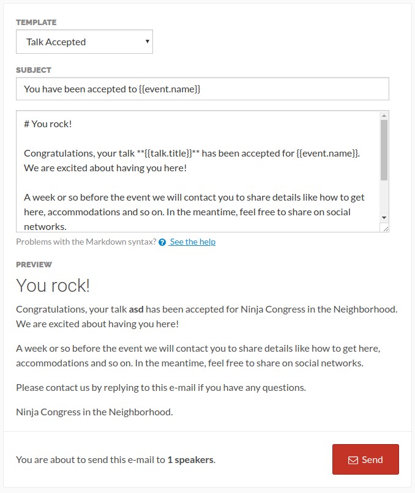Click the template dropdown arrow
This screenshot has height=493, width=415.
point(147,42)
